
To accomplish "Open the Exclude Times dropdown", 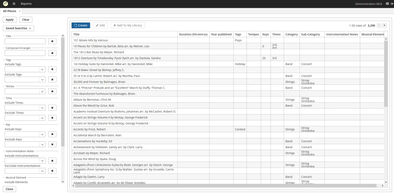I will pos(42,118).
